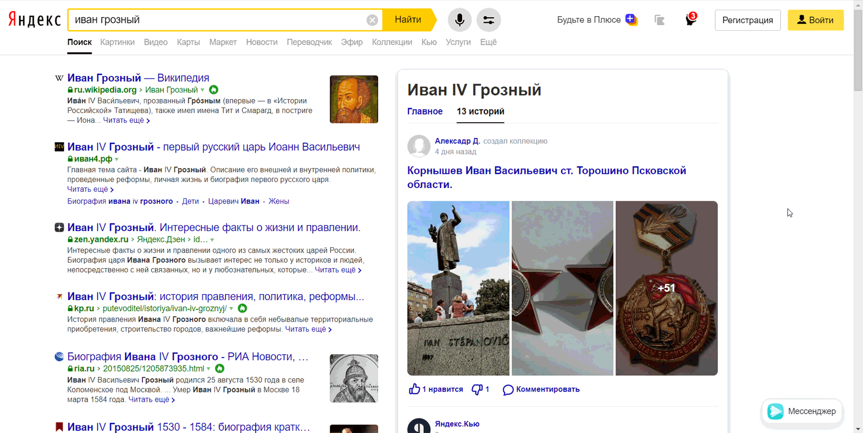Open the Биография ивана iv грозного sitelink

pos(120,201)
